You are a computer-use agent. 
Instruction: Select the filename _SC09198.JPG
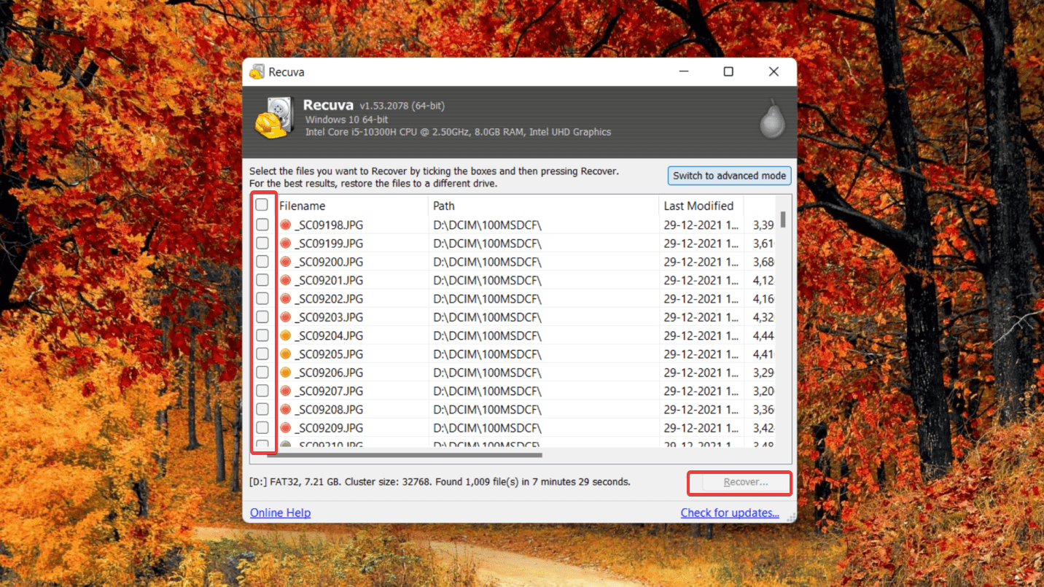tap(329, 225)
